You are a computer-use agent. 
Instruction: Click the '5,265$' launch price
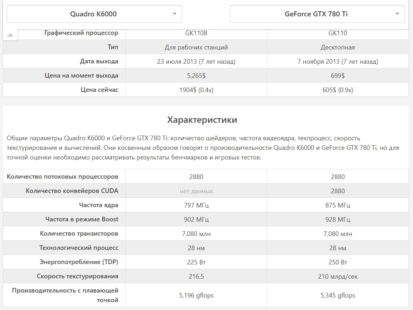click(x=196, y=76)
